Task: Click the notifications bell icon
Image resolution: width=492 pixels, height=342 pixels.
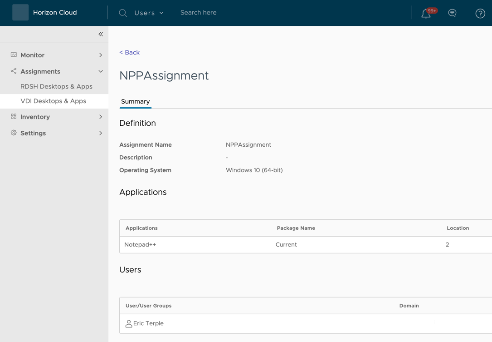Action: (426, 14)
